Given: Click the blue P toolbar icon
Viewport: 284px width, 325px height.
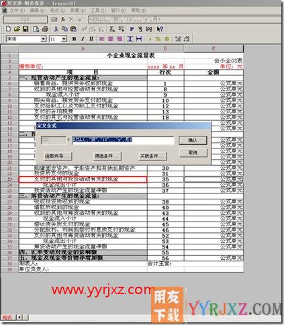Looking at the screenshot, I should coord(132,29).
